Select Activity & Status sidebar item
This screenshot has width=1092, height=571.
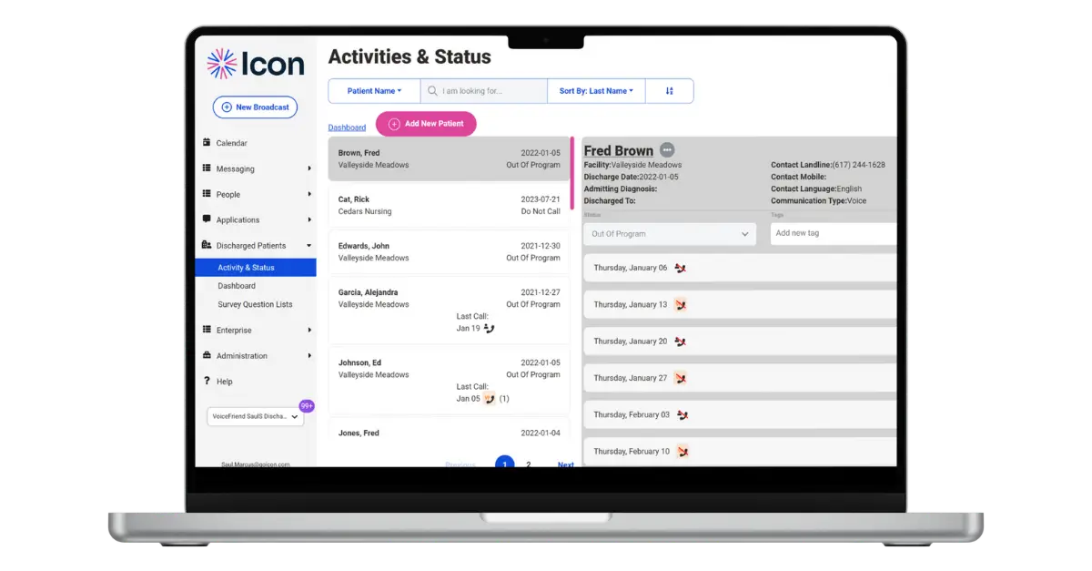(x=246, y=268)
